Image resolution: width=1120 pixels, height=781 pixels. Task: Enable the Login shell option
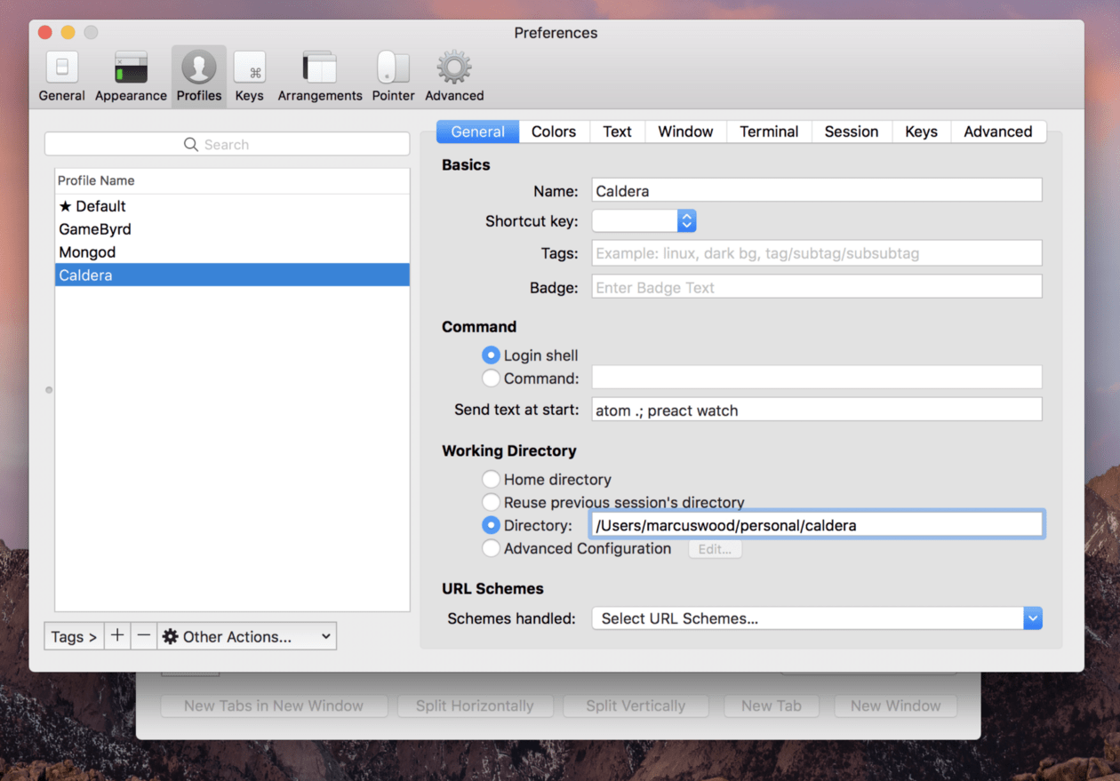tap(491, 355)
